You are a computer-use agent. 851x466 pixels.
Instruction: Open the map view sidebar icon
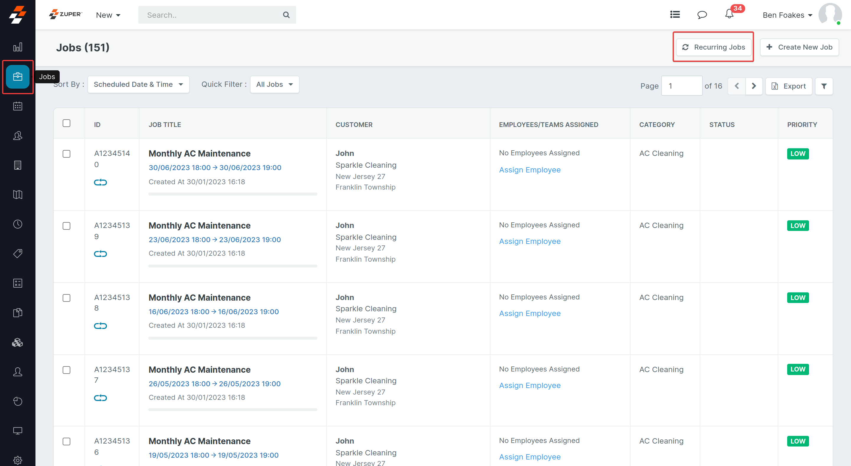[17, 195]
